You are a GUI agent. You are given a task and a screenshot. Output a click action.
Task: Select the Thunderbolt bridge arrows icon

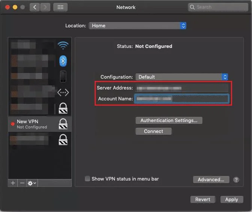pos(63,93)
